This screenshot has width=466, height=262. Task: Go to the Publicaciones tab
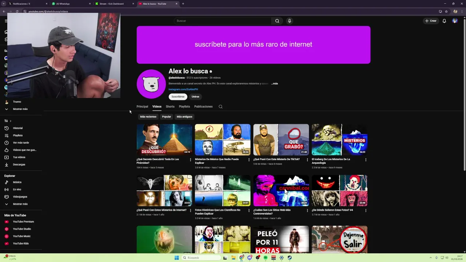click(204, 107)
